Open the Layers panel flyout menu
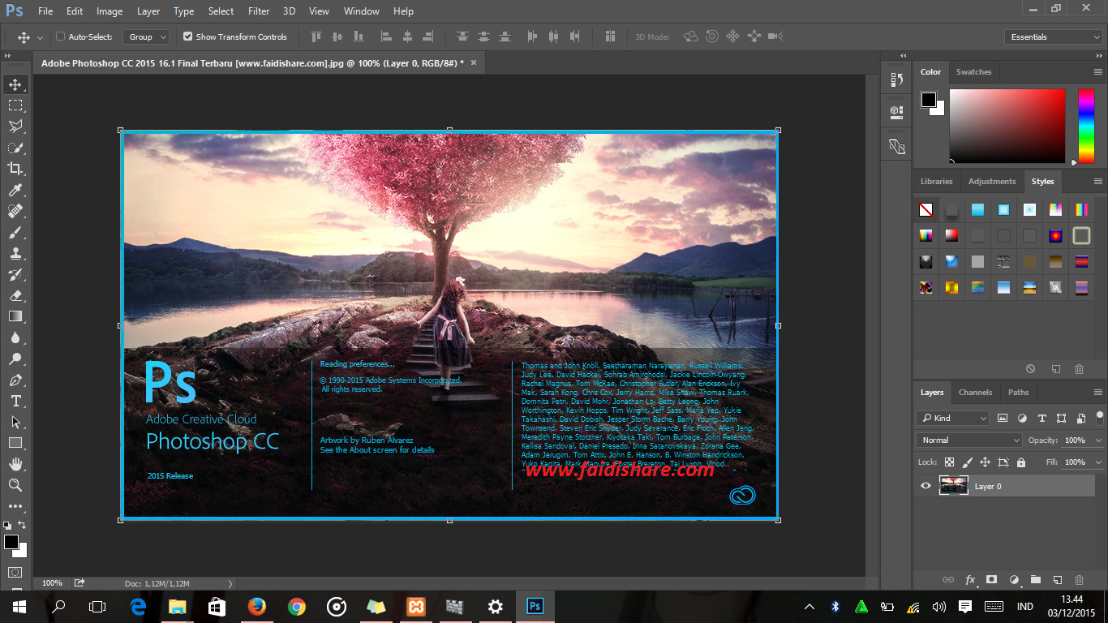This screenshot has width=1108, height=623. [1097, 393]
